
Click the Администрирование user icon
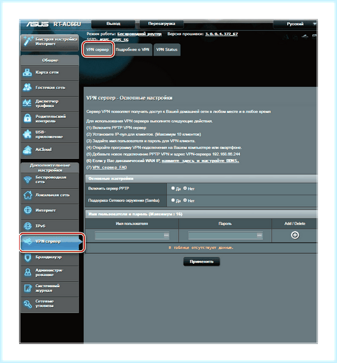coord(28,273)
